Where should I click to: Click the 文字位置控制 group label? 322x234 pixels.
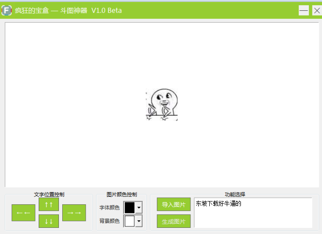pos(49,194)
